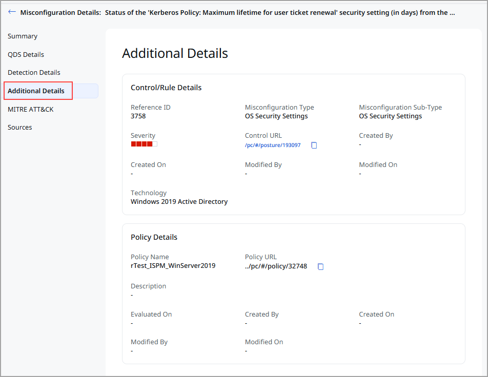Go to QDS Details in the sidebar
This screenshot has width=488, height=377.
(x=26, y=54)
